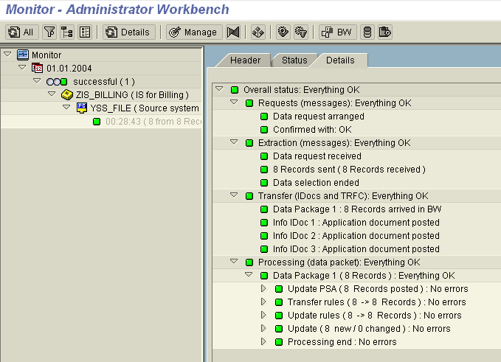
Task: Click green icon beside Data request arranged
Action: pos(264,116)
